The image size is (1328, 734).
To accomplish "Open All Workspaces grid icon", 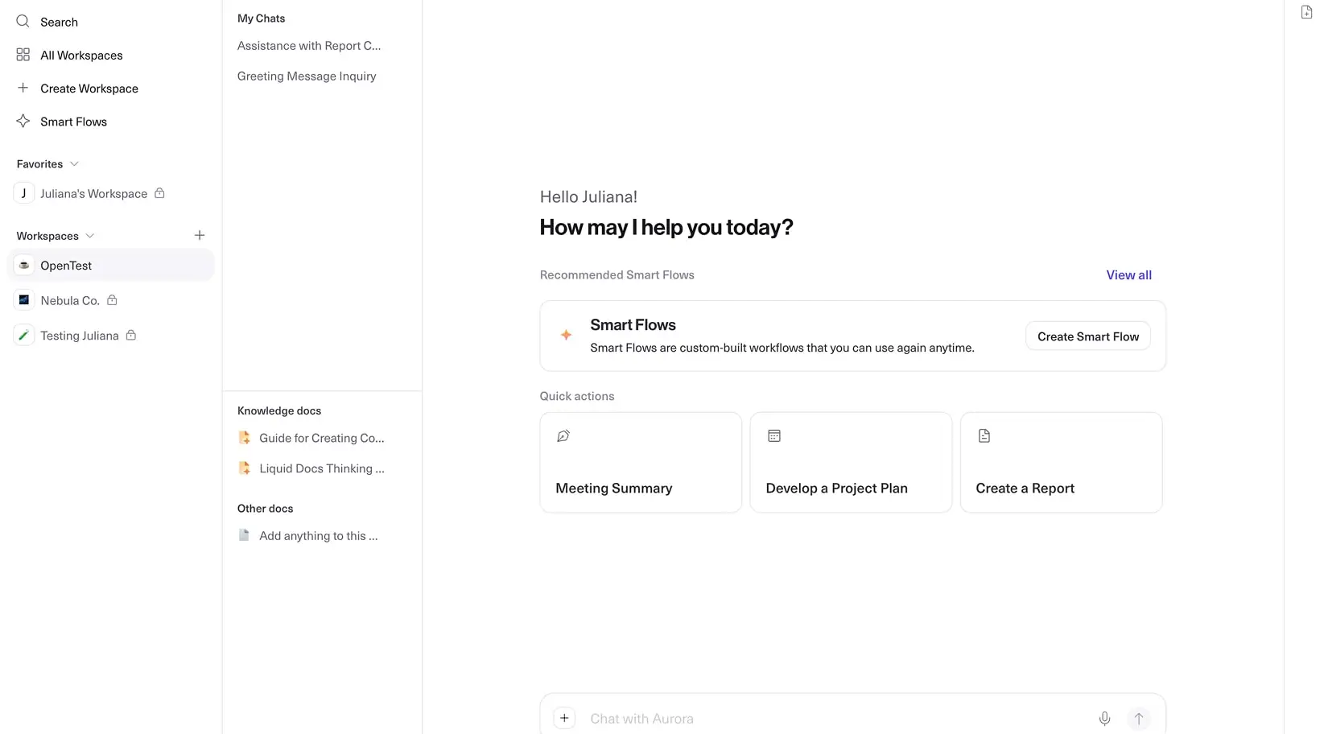I will [x=23, y=55].
